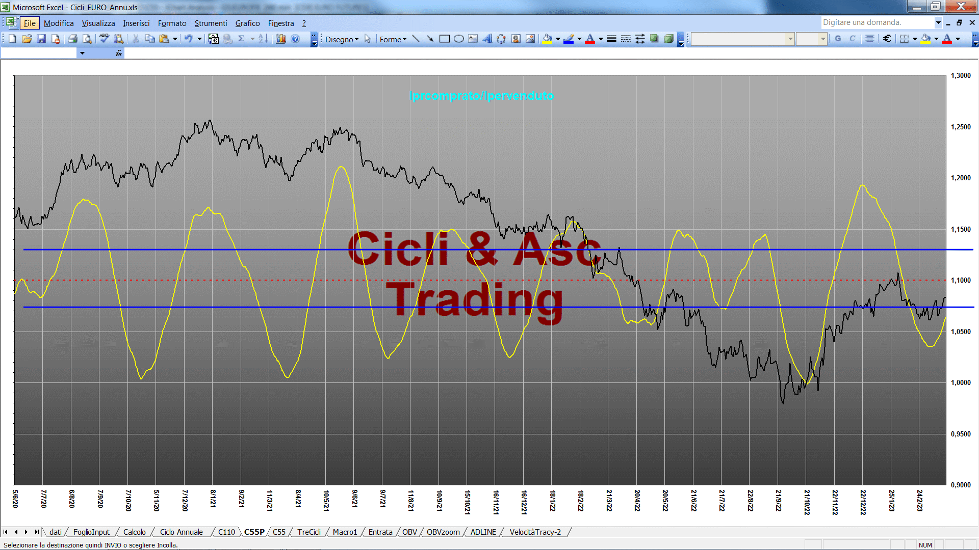Open the Chart Wizard icon

tap(280, 39)
